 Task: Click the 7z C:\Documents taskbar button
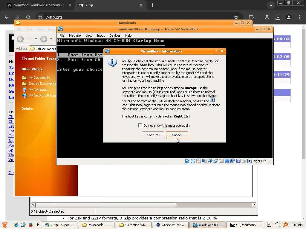tap(245, 225)
